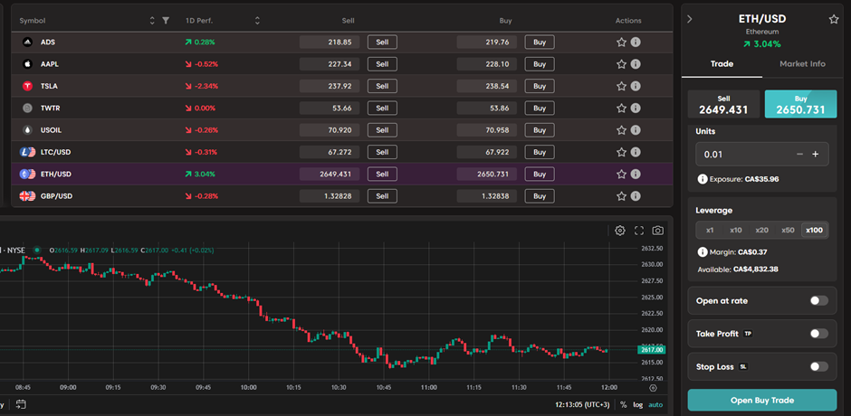The image size is (851, 416).
Task: Increase units with the plus stepper
Action: 815,155
